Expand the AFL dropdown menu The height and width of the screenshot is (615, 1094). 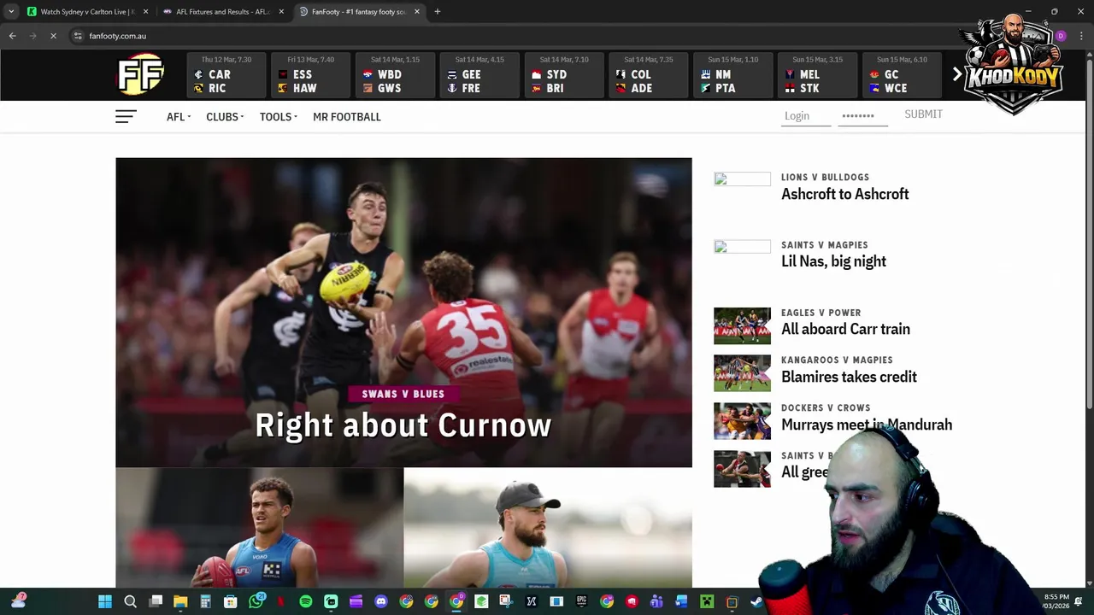pyautogui.click(x=179, y=117)
